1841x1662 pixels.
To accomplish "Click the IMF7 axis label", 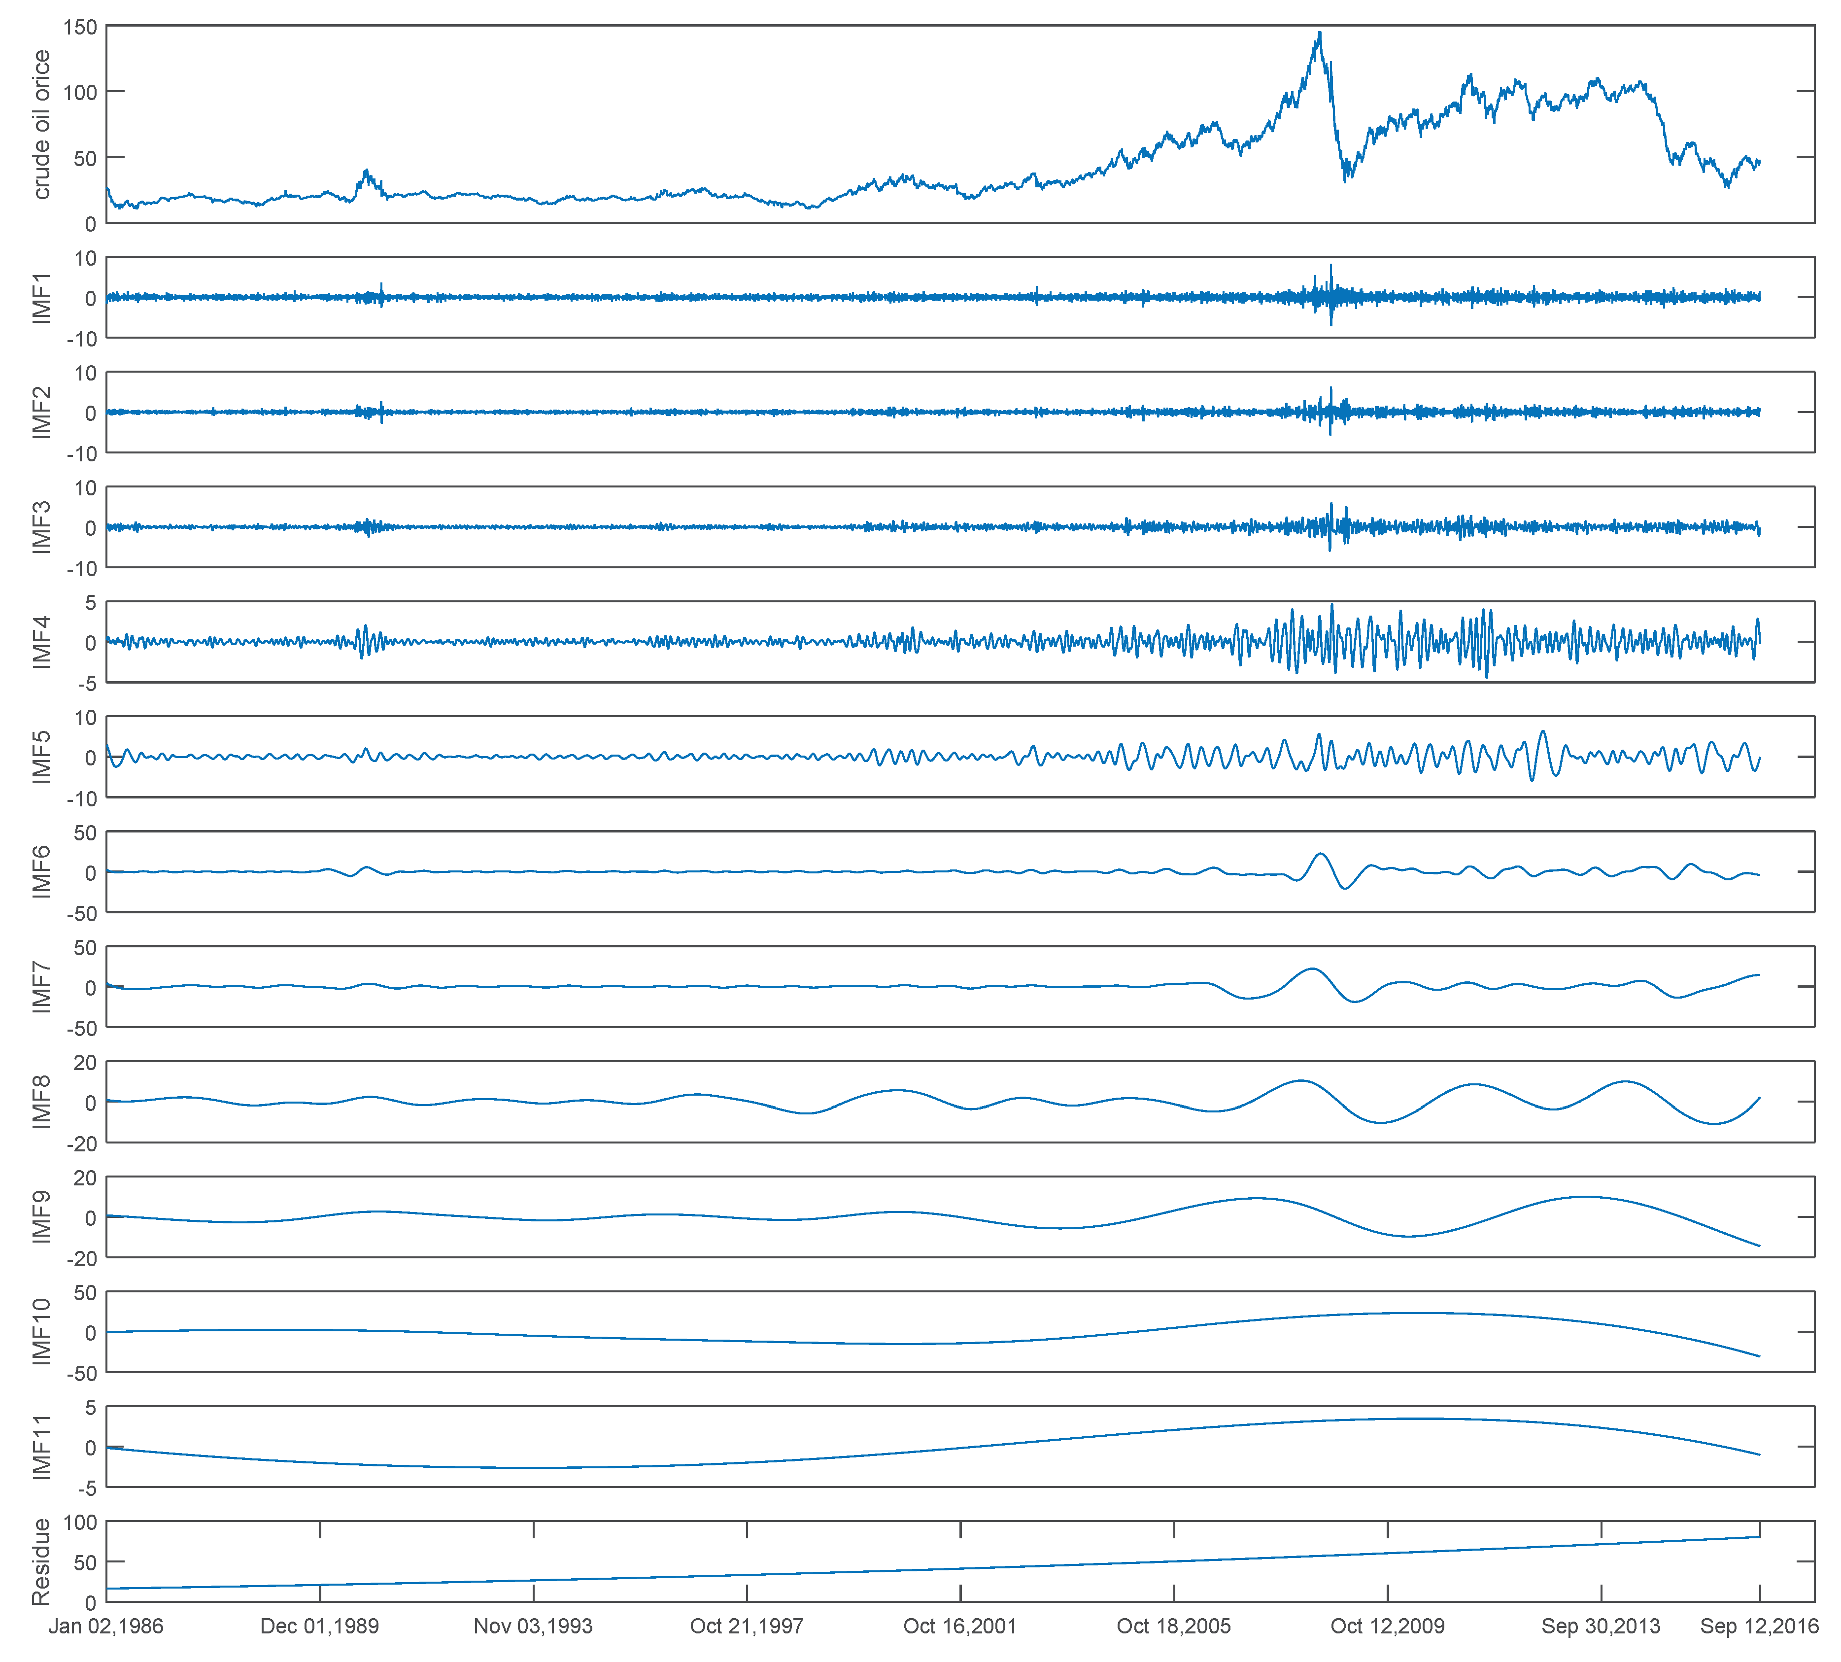I will pyautogui.click(x=41, y=987).
